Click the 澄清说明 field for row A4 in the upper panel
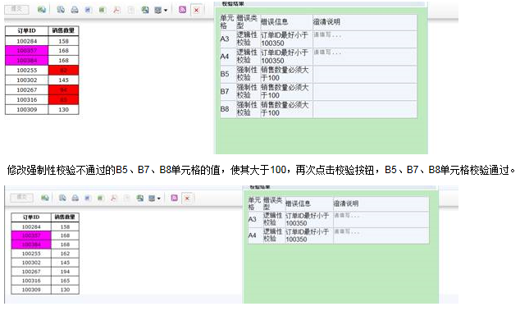This screenshot has width=520, height=311. pos(364,57)
